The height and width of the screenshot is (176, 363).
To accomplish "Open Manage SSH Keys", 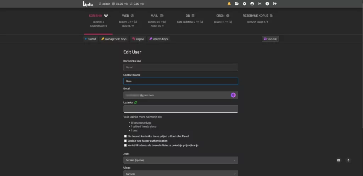I will point(114,39).
